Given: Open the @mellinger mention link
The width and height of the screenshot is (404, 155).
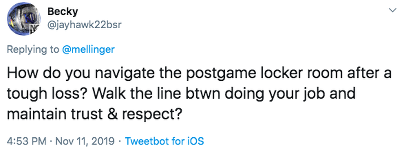Looking at the screenshot, I should tap(88, 50).
